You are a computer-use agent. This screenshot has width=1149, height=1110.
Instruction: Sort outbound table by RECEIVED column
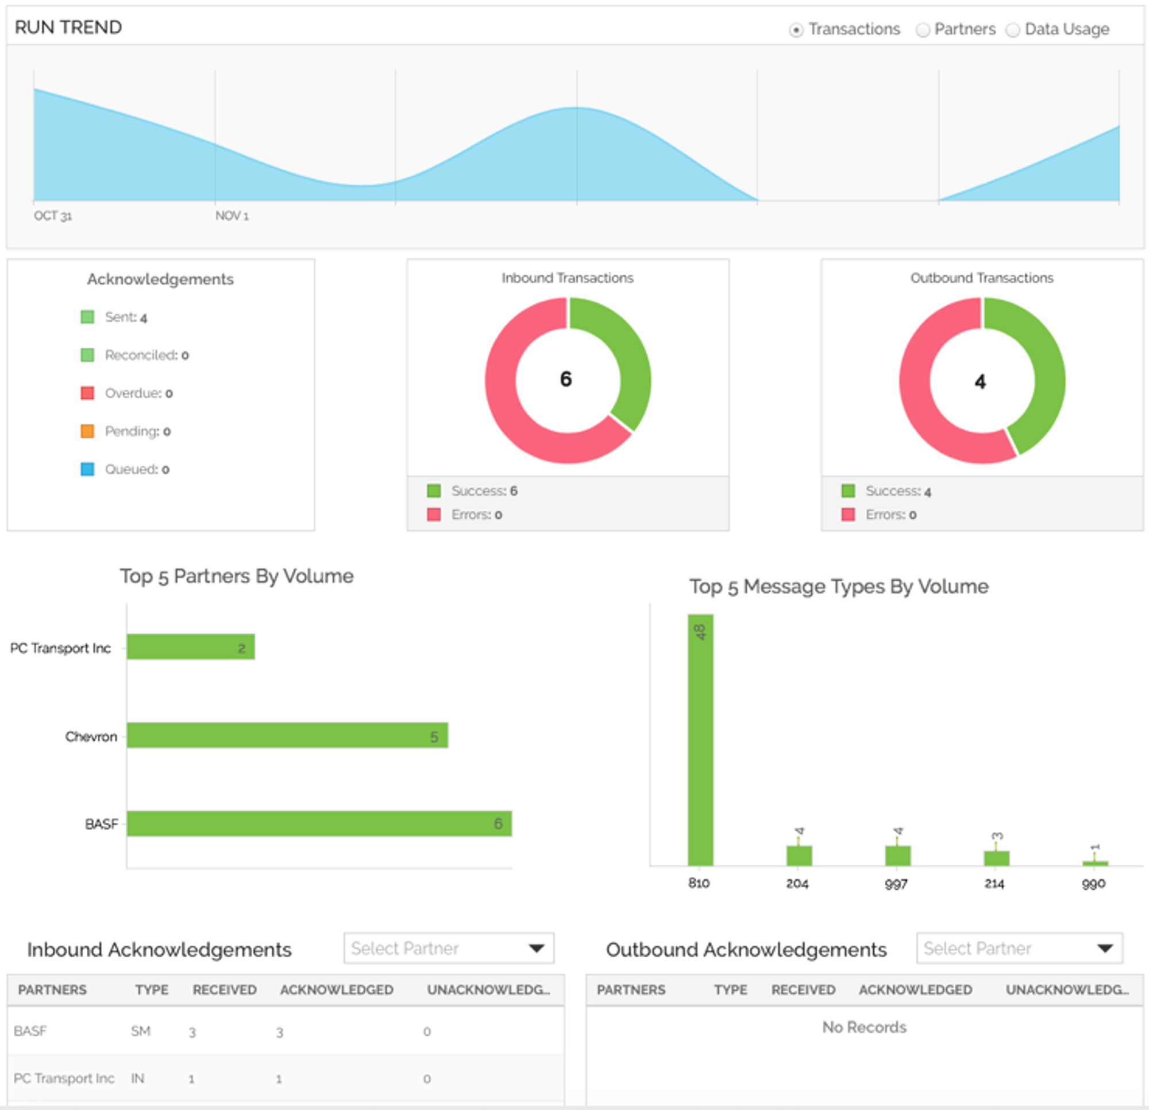pos(803,990)
